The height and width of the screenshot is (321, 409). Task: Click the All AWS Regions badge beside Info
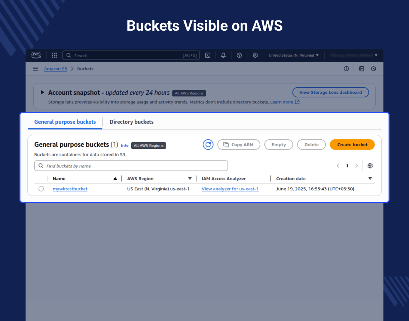tap(148, 146)
